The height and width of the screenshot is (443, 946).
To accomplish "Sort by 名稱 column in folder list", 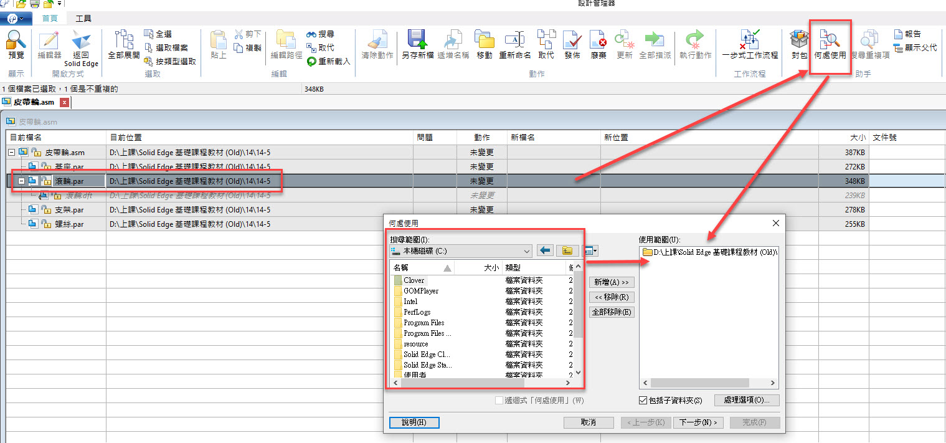I will tap(422, 267).
